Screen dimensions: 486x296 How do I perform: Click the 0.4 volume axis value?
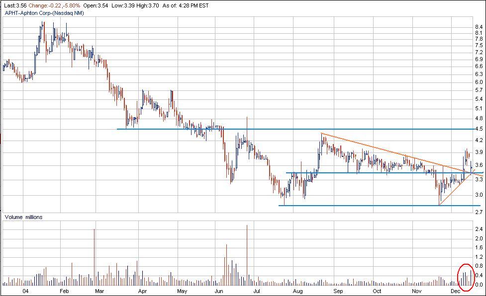(x=479, y=275)
